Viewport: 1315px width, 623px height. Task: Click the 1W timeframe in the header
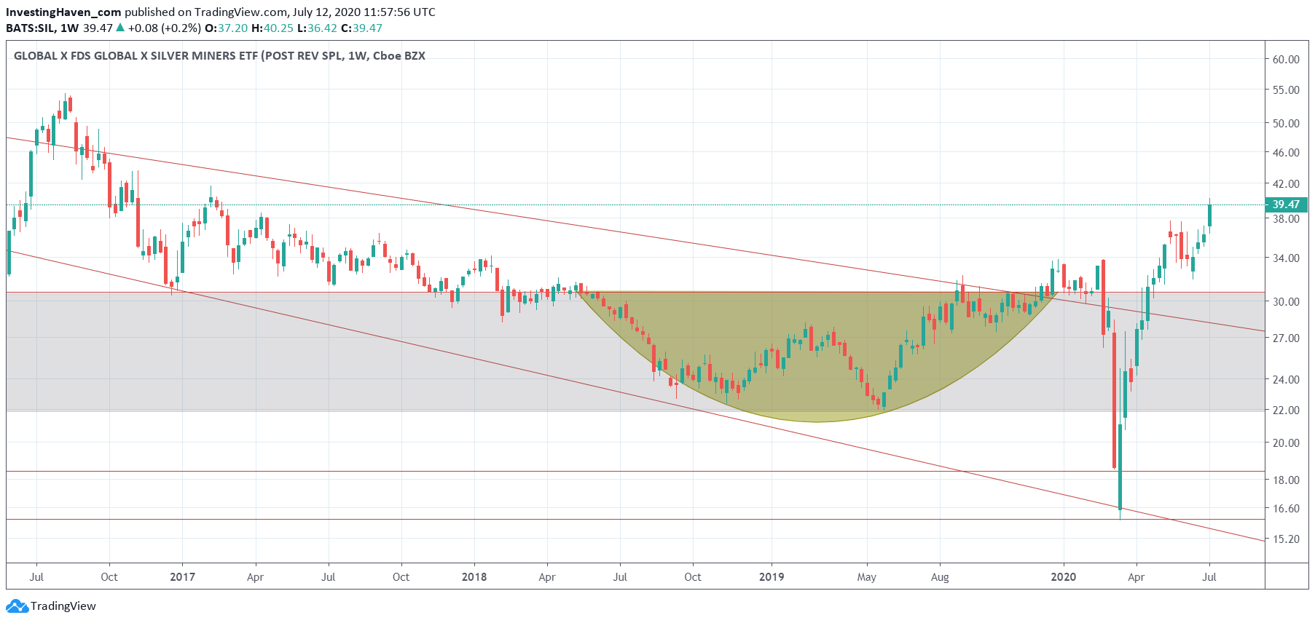click(70, 28)
